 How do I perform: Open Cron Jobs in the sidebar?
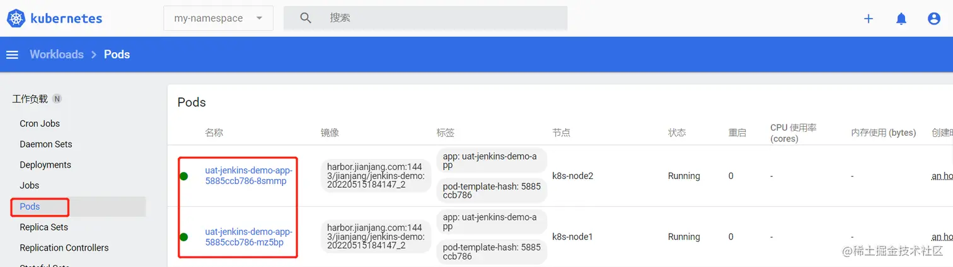tap(40, 124)
